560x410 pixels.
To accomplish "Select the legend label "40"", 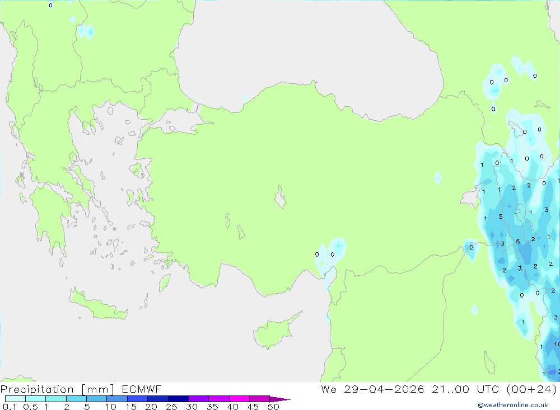I will click(x=232, y=407).
